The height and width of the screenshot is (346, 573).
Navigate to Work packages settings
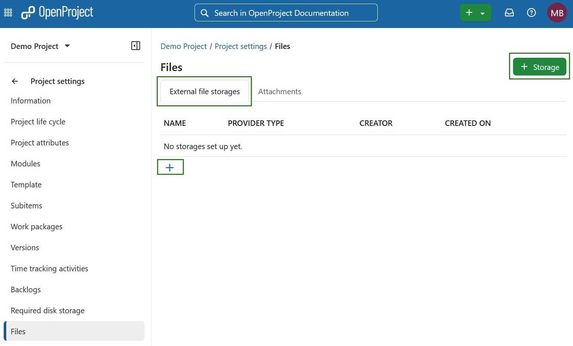pyautogui.click(x=36, y=226)
